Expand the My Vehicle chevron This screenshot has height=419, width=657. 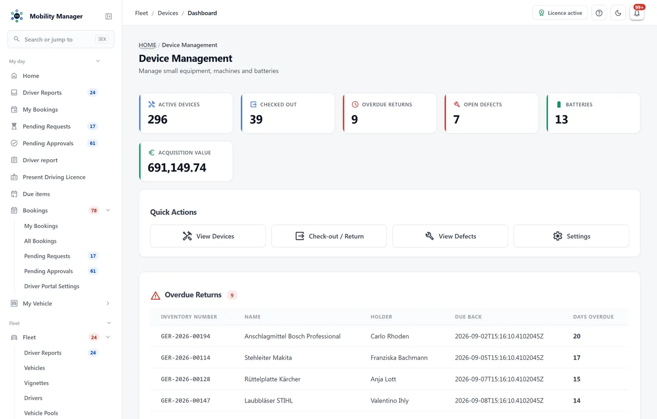point(108,303)
